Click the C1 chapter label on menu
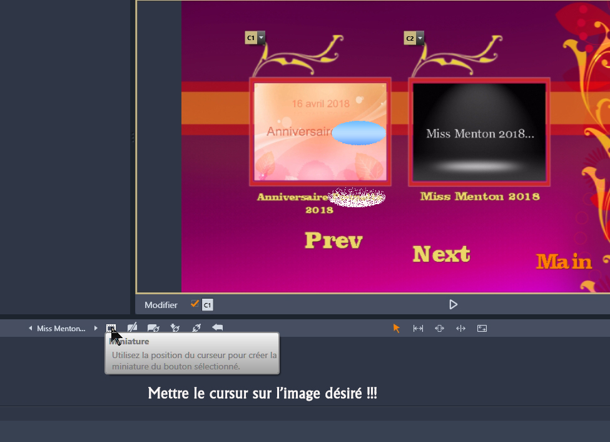The height and width of the screenshot is (442, 610). 251,38
